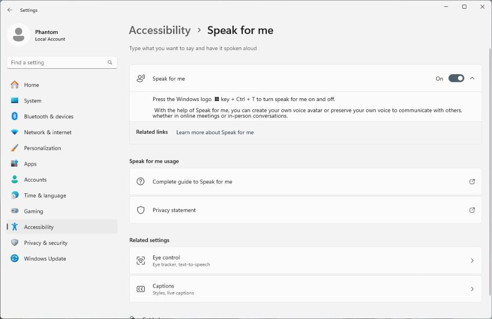Open the Learn more about Speak for me link
Image resolution: width=492 pixels, height=319 pixels.
click(215, 132)
